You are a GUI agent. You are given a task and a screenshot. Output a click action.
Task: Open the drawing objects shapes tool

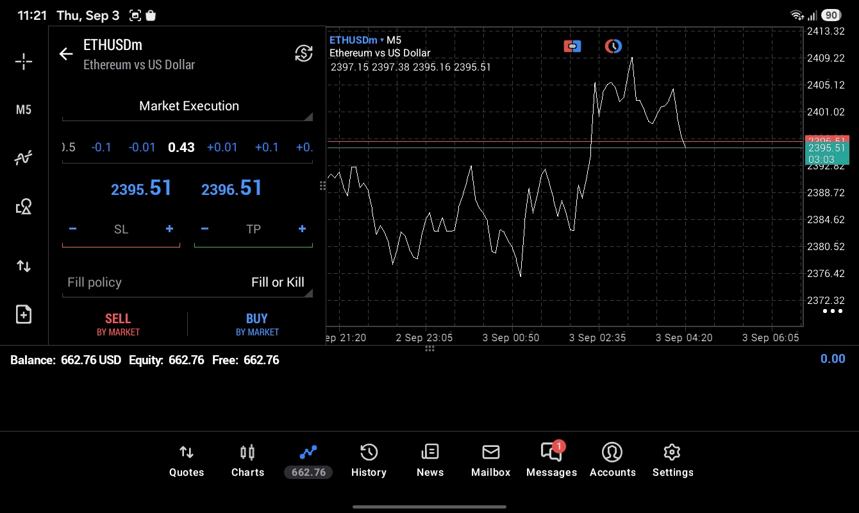24,206
